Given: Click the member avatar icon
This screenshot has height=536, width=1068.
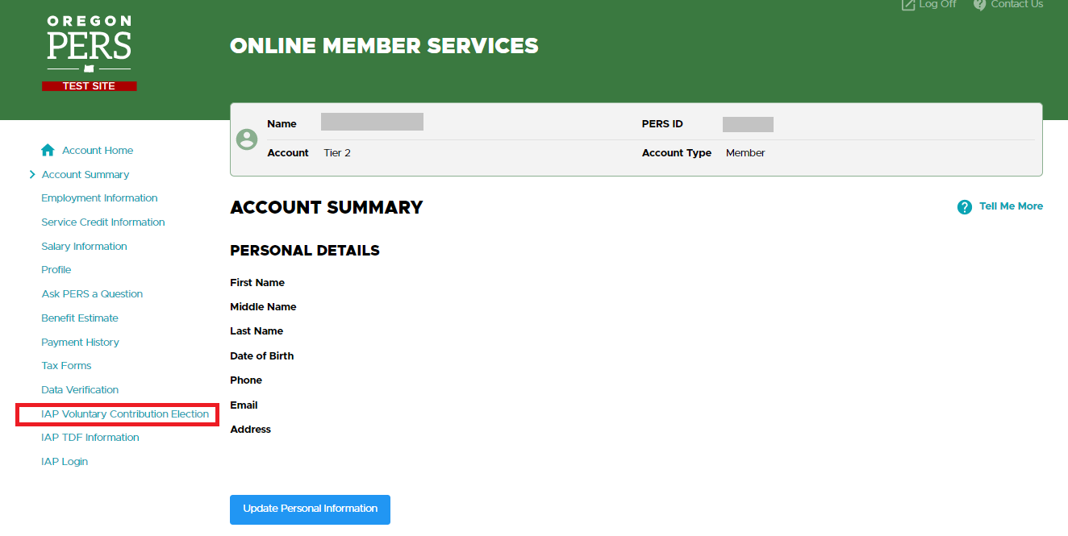Looking at the screenshot, I should coord(247,139).
